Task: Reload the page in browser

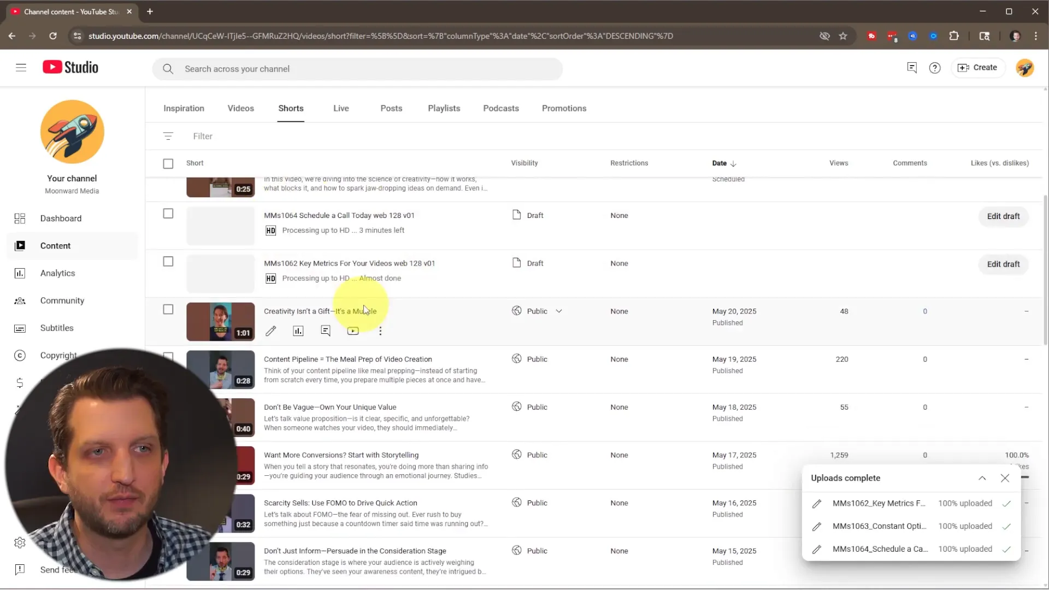Action: (x=53, y=36)
